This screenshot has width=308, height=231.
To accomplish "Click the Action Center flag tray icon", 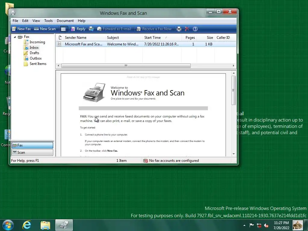I will (x=252, y=225).
